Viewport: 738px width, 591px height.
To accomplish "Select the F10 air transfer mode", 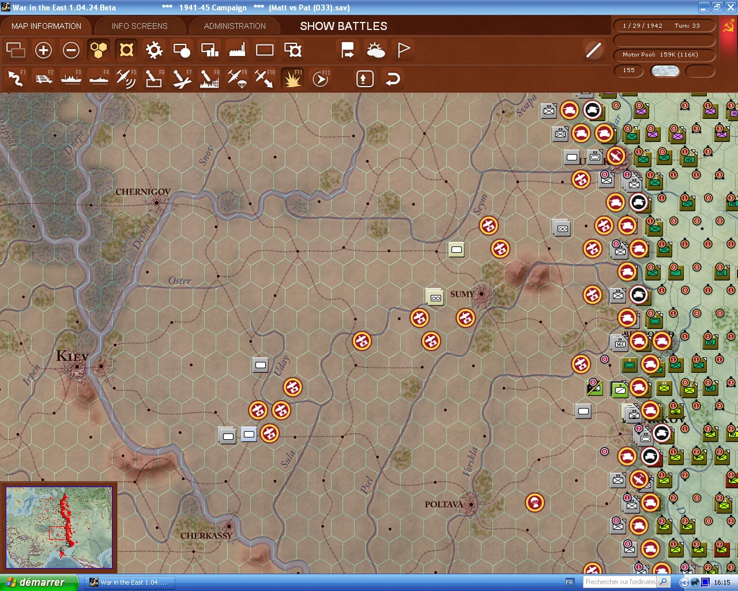I will [x=265, y=78].
